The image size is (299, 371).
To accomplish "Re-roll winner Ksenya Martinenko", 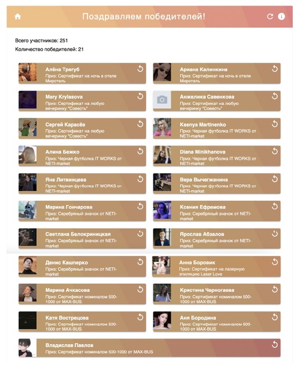I will pos(274,124).
